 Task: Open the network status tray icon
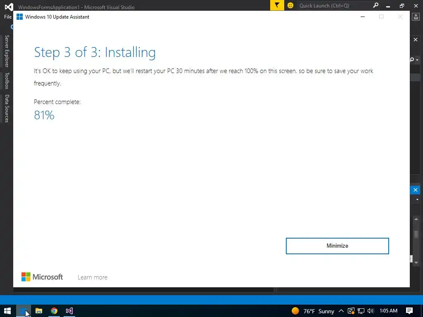click(361, 311)
